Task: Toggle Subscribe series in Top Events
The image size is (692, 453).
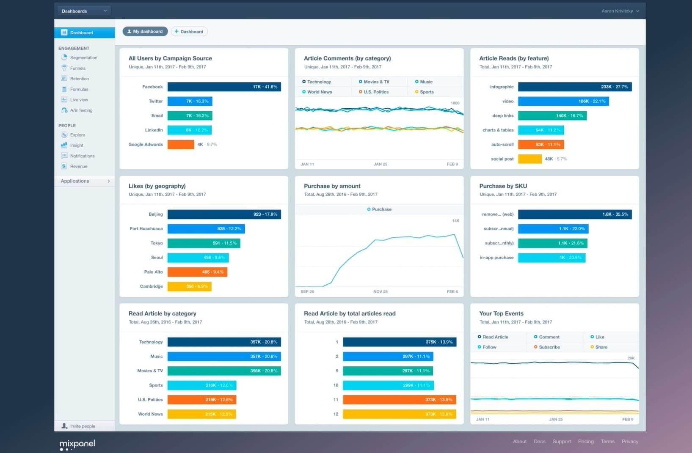Action: (547, 347)
